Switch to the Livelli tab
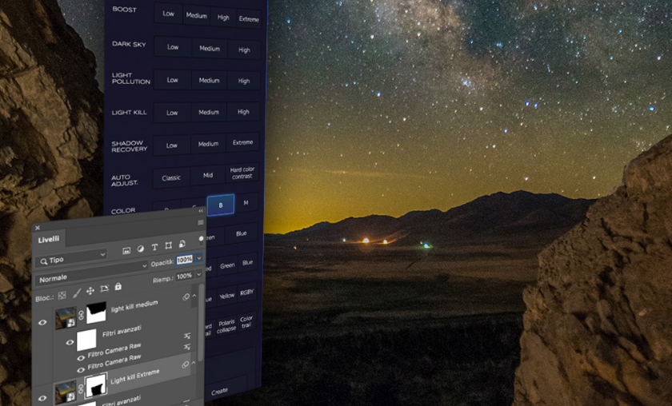 [49, 240]
